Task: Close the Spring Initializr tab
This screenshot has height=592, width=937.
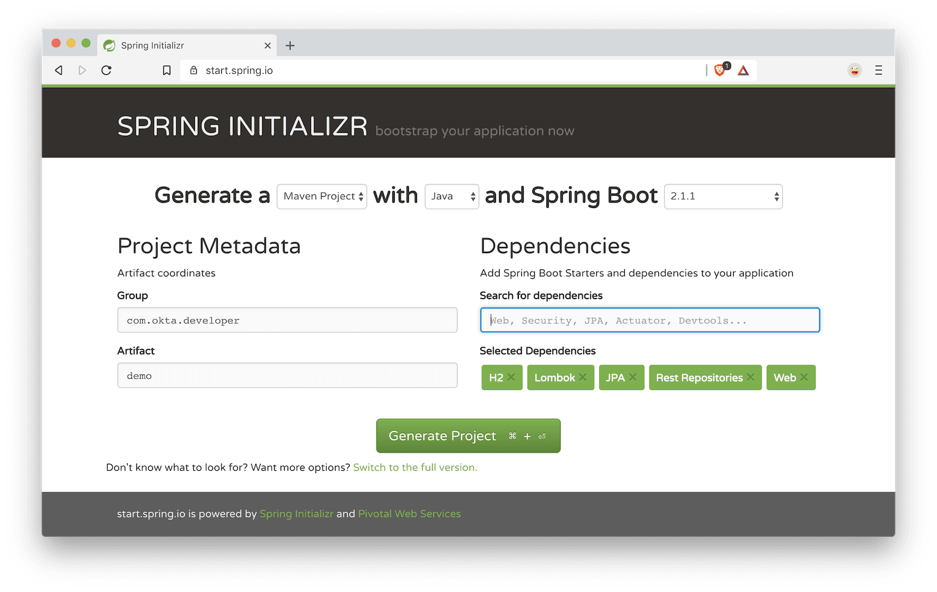Action: 268,46
